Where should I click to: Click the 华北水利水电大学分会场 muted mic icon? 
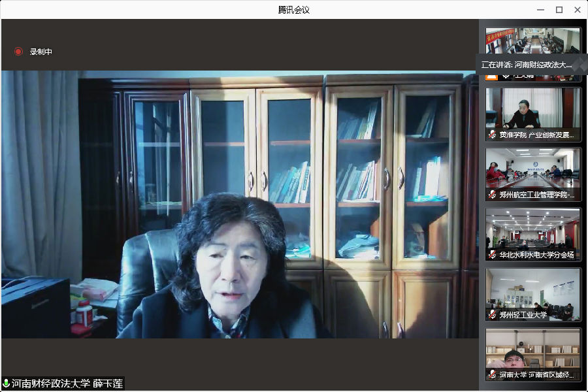[x=493, y=255]
